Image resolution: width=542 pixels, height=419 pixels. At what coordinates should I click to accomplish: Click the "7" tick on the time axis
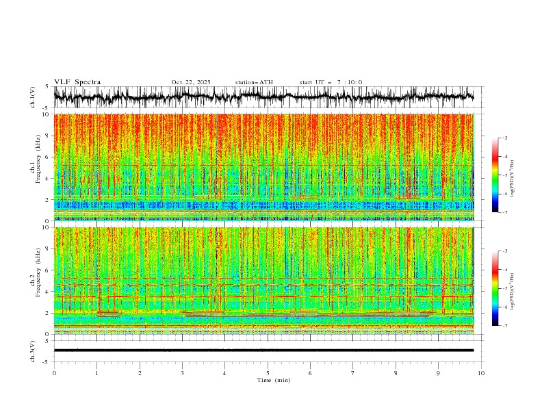coord(353,373)
